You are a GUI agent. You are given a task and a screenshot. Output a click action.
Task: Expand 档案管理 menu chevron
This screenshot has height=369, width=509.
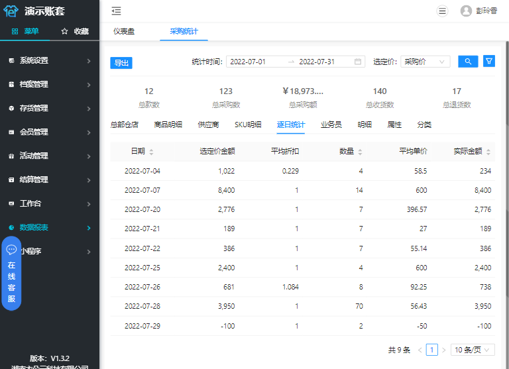89,85
